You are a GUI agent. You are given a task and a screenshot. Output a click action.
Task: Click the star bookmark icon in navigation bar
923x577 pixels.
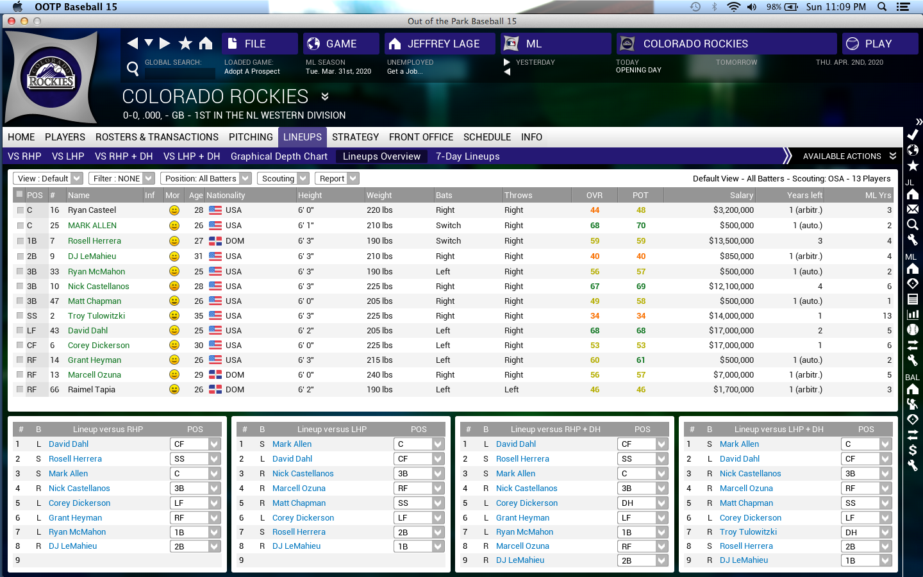pyautogui.click(x=185, y=43)
